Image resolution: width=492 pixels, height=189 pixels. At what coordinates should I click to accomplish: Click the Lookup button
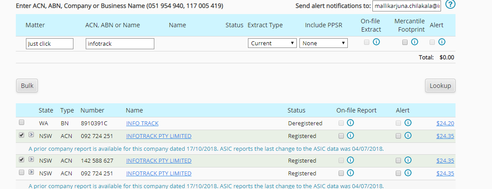[440, 86]
